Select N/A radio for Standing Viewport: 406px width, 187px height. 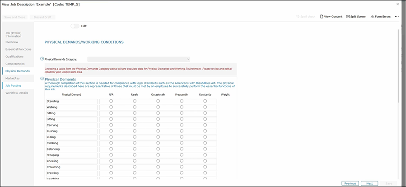click(x=111, y=101)
